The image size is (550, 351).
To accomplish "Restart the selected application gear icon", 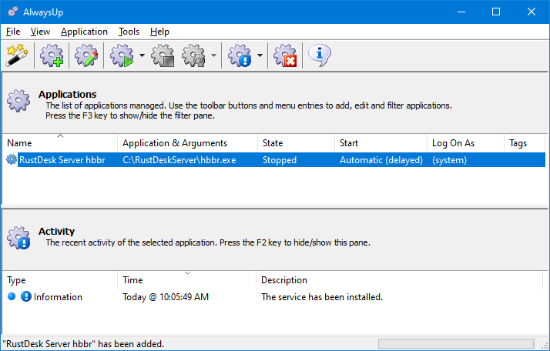I will pos(193,55).
